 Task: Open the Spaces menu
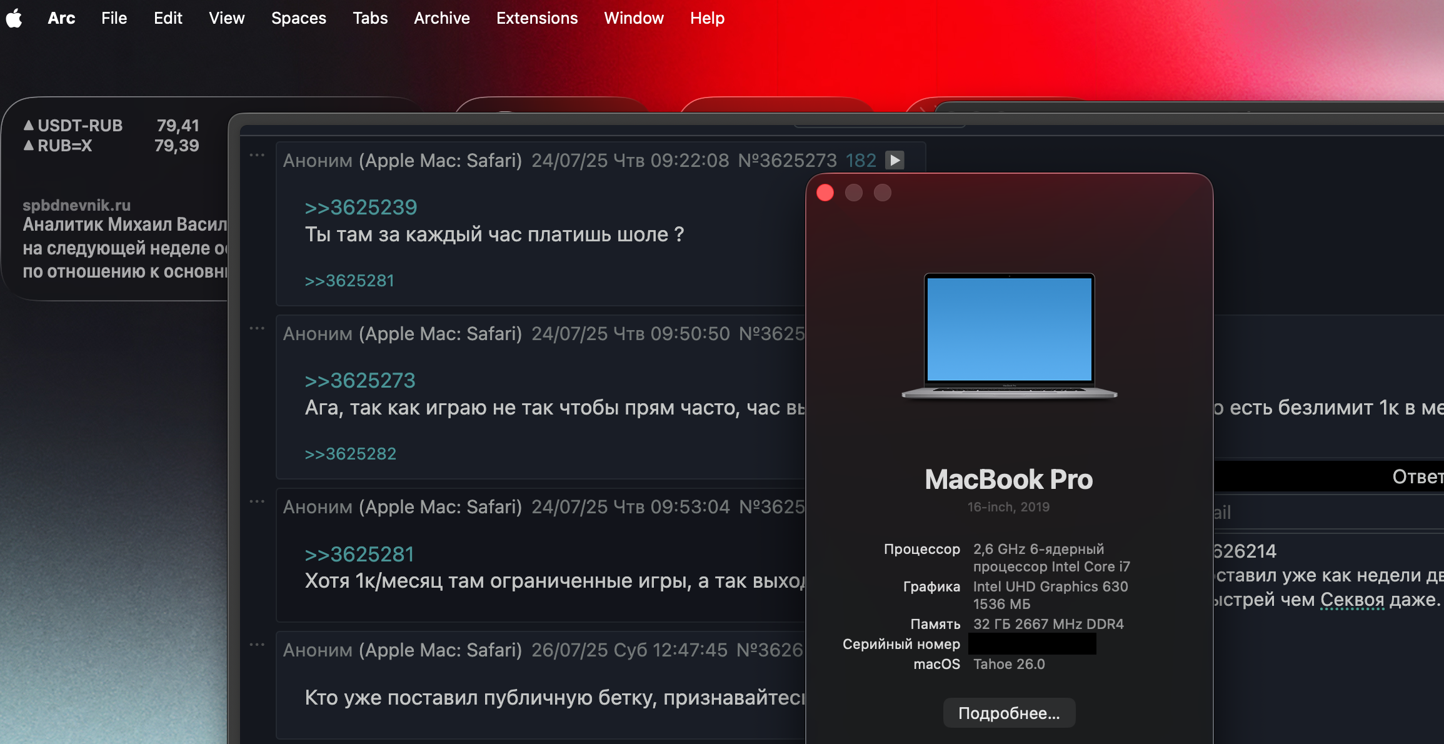298,18
